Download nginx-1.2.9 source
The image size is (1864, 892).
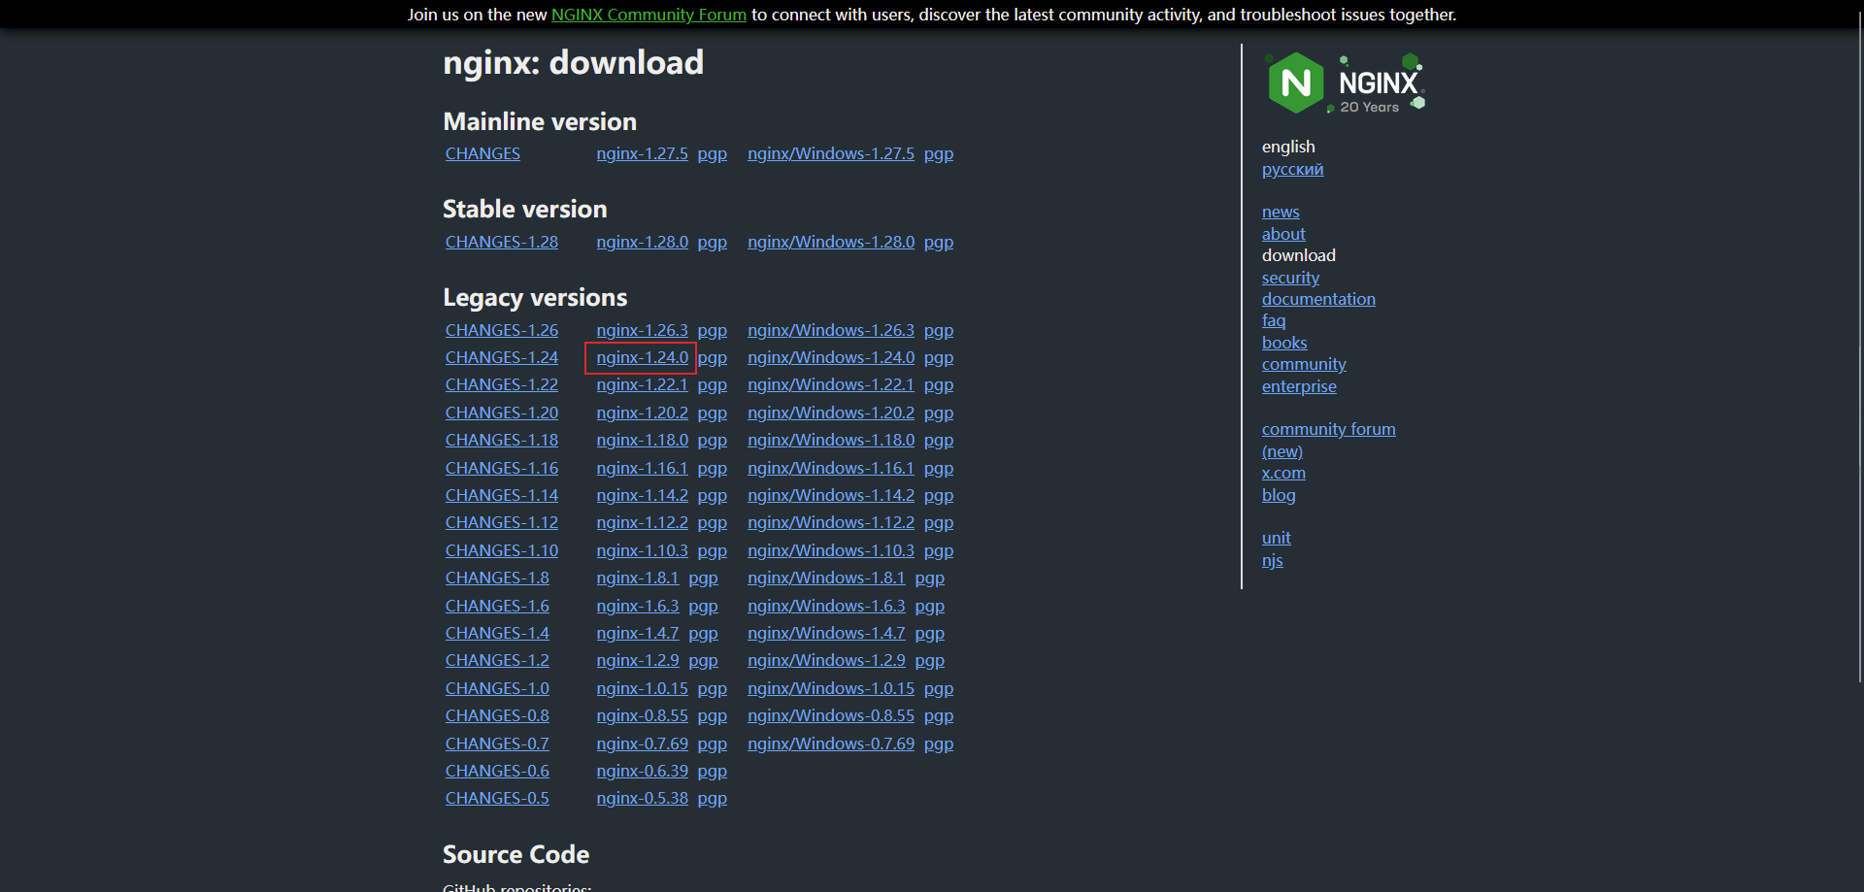point(638,660)
